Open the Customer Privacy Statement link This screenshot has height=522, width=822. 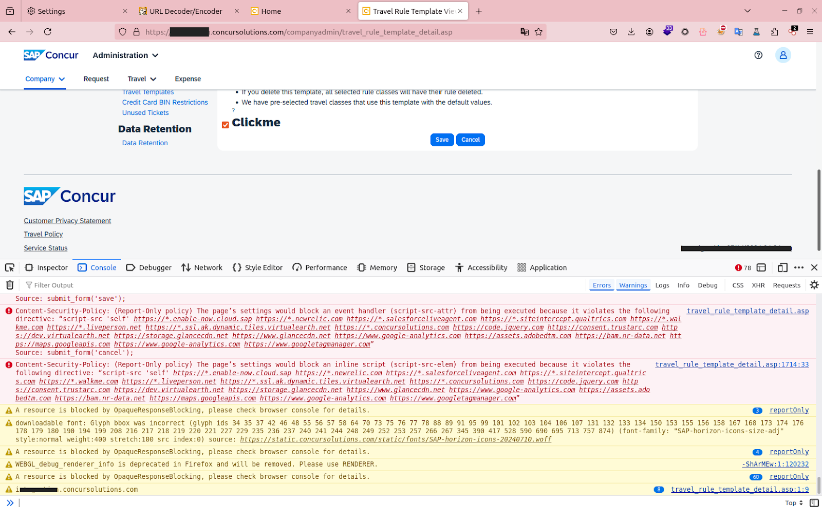pyautogui.click(x=67, y=221)
